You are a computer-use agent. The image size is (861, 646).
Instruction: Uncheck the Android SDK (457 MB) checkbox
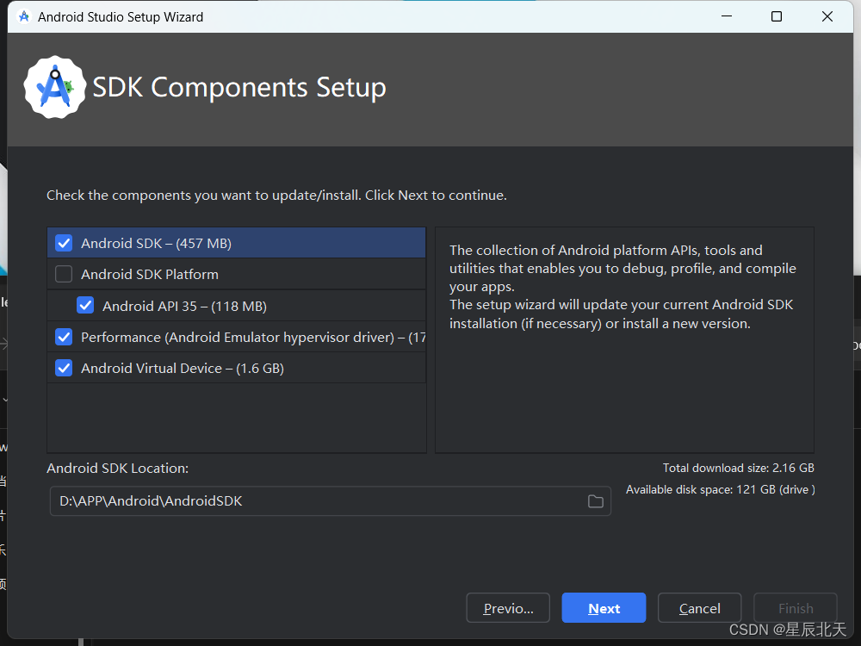tap(65, 243)
